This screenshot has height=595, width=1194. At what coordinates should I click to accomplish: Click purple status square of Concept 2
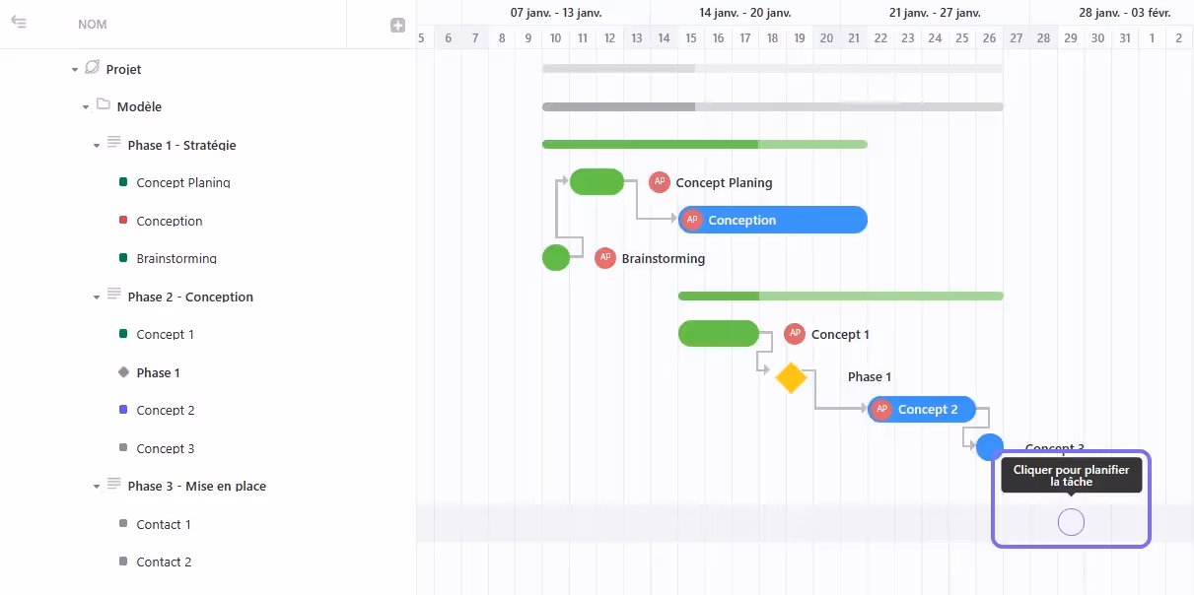[123, 410]
